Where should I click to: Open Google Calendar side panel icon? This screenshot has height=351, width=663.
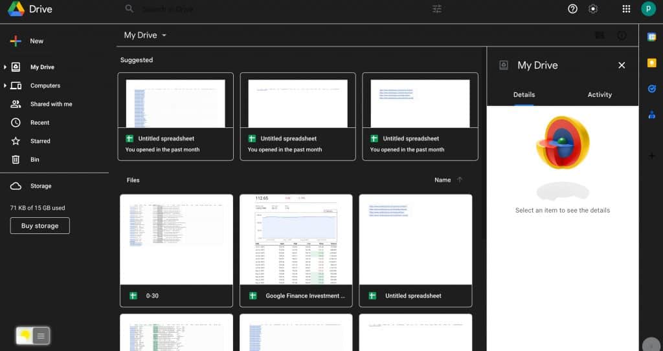(x=651, y=37)
